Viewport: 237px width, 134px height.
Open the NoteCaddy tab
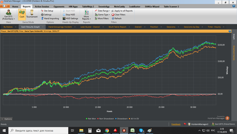point(120,6)
